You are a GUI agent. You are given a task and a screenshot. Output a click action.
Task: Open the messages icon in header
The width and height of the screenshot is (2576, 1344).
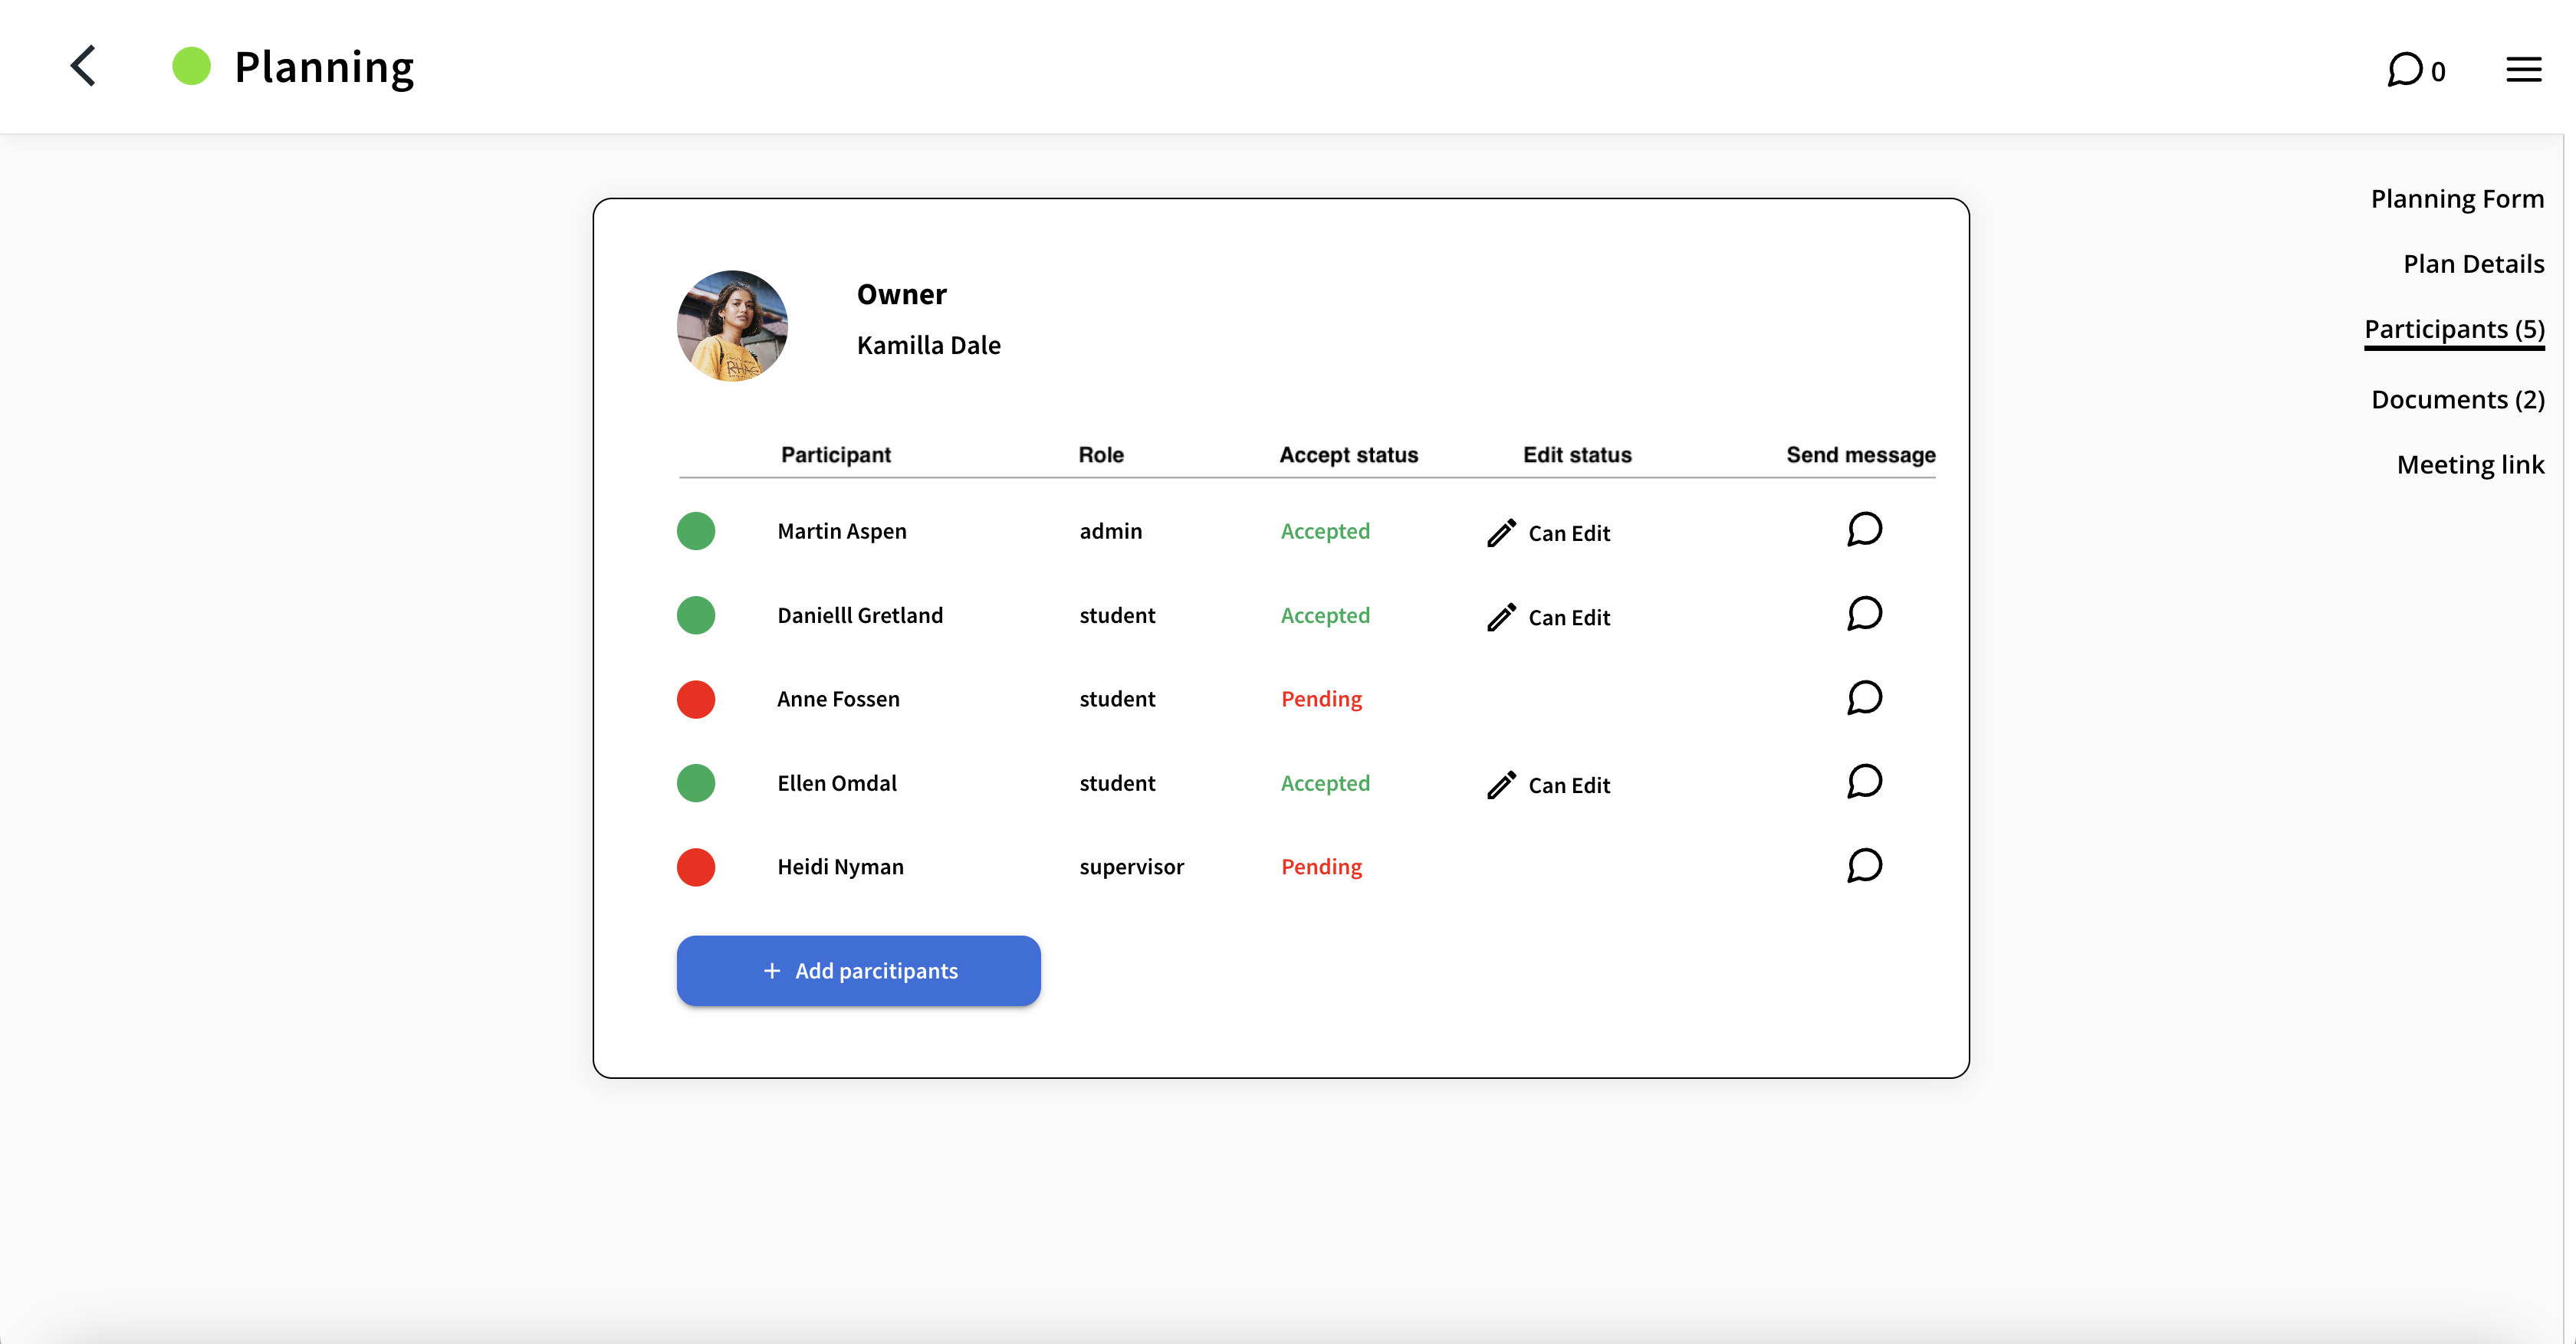pyautogui.click(x=2405, y=70)
